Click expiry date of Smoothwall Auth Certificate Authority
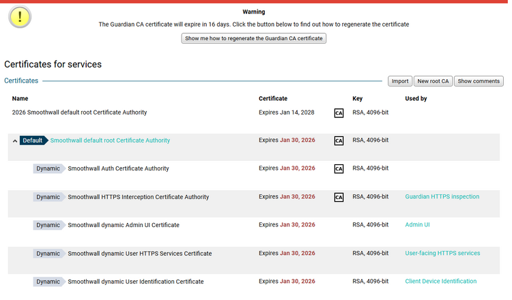This screenshot has width=512, height=300. (298, 168)
